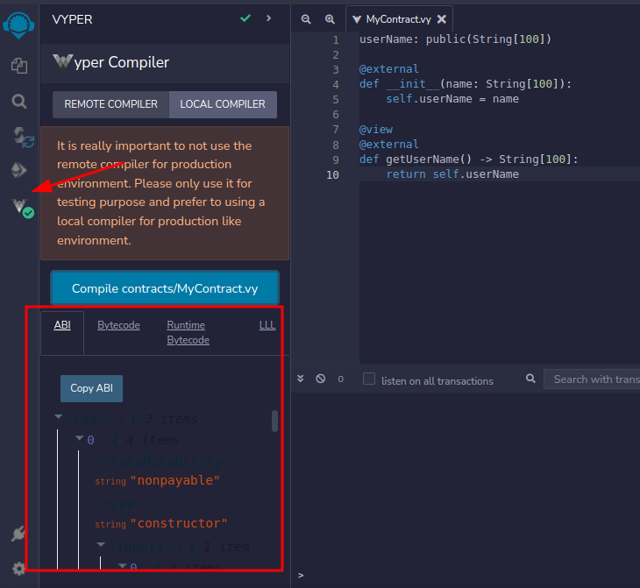Viewport: 640px width, 588px height.
Task: Clear the terminal with the ban icon
Action: pos(320,379)
